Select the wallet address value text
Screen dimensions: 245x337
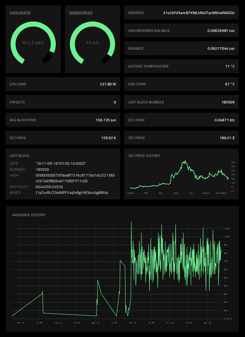pyautogui.click(x=199, y=13)
